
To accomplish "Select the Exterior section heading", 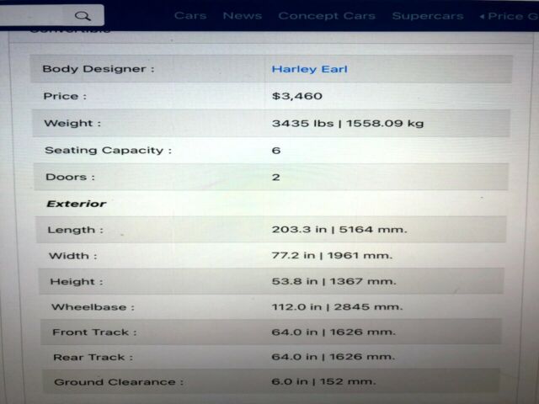I will [x=77, y=204].
